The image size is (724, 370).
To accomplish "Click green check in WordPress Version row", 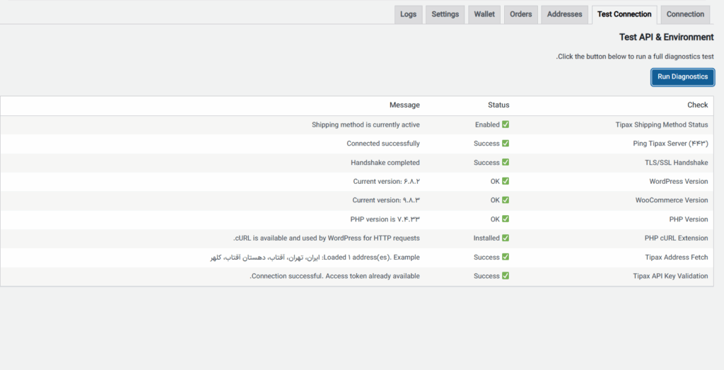I will 506,181.
